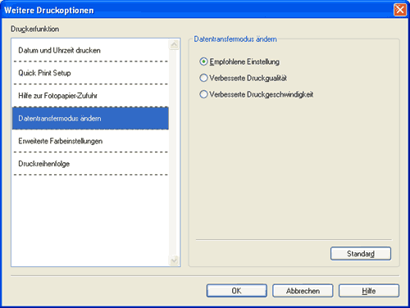
Task: Click the Verbesserte Druckgeschwindigkeit label text
Action: tap(262, 94)
